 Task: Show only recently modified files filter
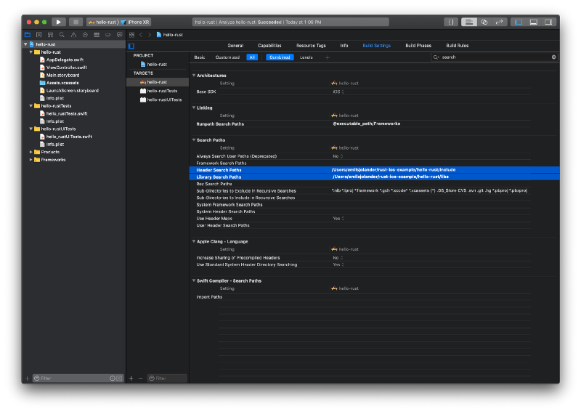pyautogui.click(x=113, y=379)
